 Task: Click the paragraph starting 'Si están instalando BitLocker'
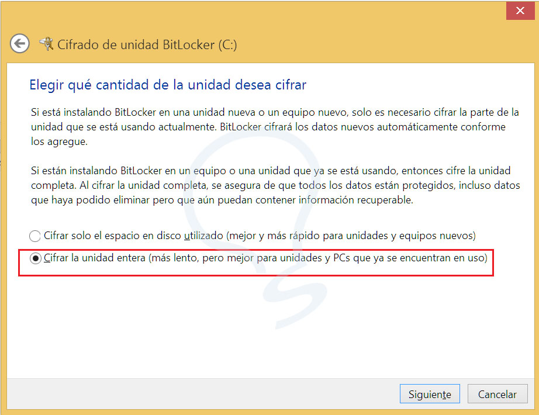[x=274, y=185]
